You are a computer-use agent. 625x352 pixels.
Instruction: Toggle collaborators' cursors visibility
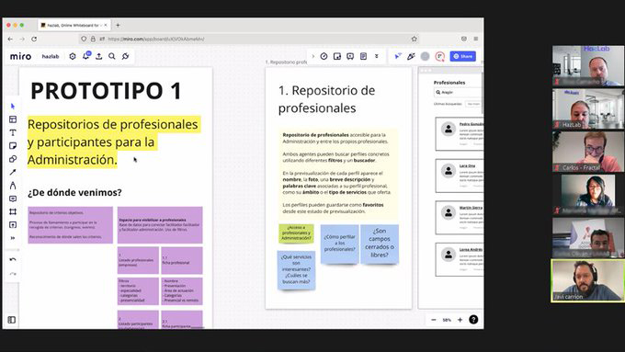click(x=398, y=56)
